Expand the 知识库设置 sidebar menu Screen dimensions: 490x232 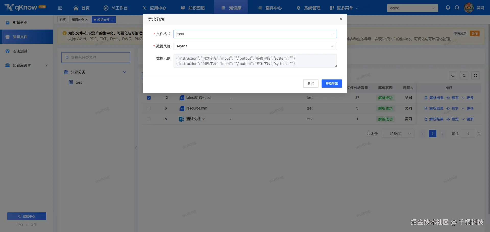27,65
